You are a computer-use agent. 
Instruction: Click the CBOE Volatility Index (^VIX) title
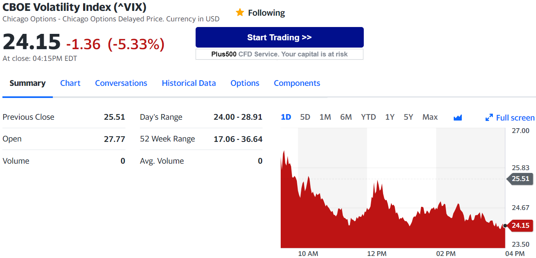coord(75,7)
